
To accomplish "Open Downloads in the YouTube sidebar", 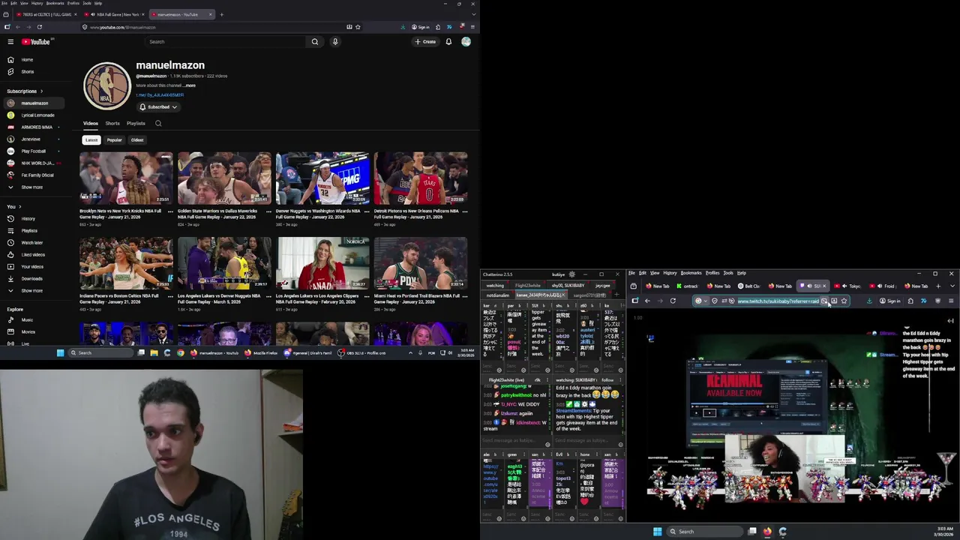I will pyautogui.click(x=30, y=279).
